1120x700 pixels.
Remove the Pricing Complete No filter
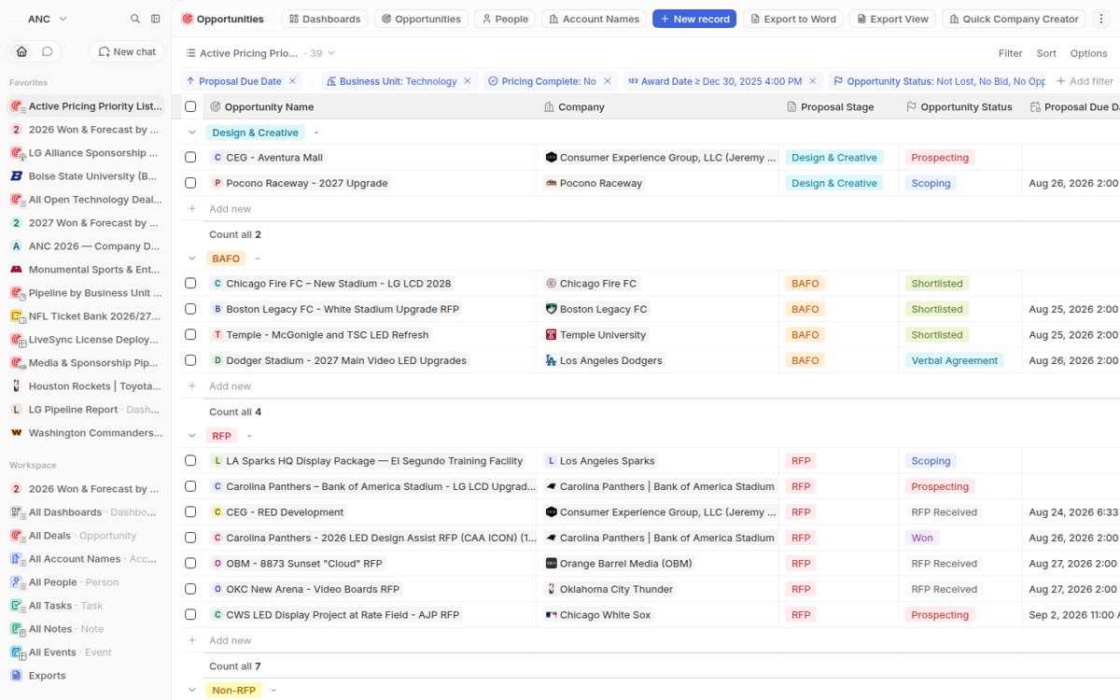click(608, 81)
